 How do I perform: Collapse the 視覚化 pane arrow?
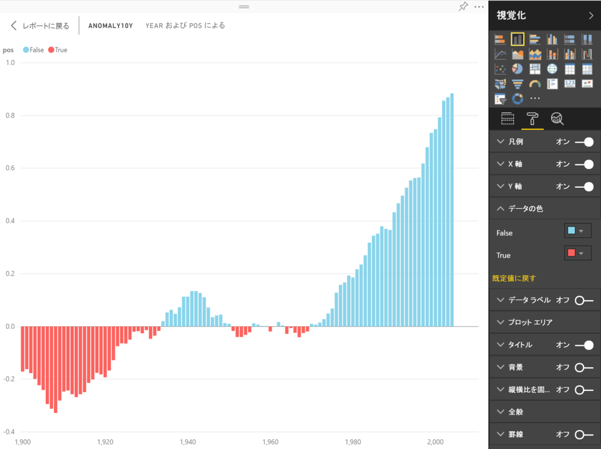[591, 15]
